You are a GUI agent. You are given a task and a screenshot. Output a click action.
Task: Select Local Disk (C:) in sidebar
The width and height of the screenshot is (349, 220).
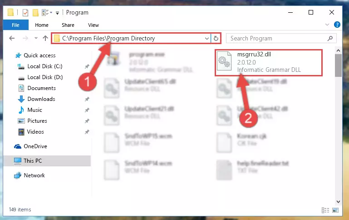[x=44, y=66]
